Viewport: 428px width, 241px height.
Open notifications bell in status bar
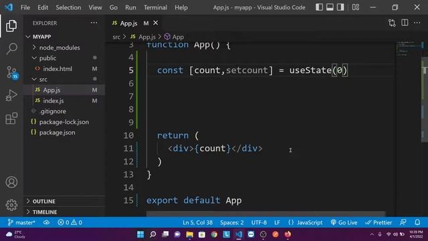coord(417,222)
